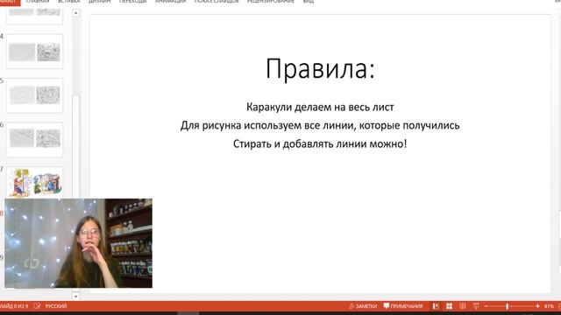Screen dimensions: 561x315
Task: Open the spell-check icon in status bar
Action: 37,306
